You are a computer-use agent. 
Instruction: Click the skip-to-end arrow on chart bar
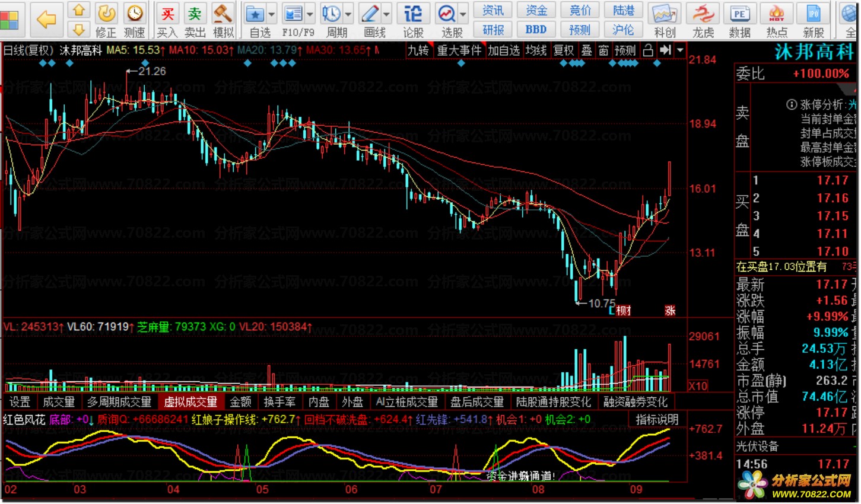click(x=666, y=50)
